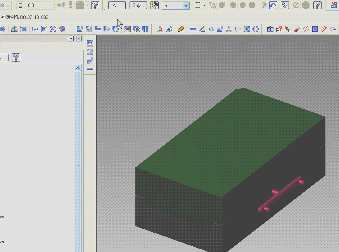
Task: Click the R with question mark icon
Action: (x=279, y=29)
